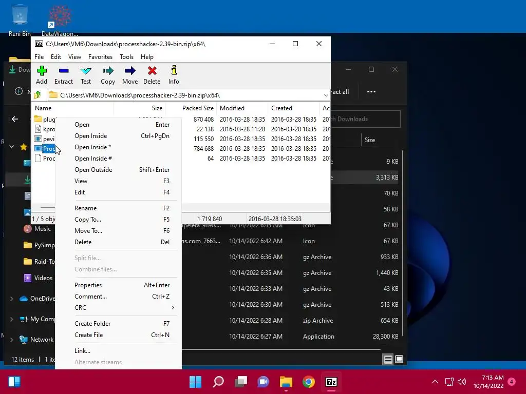This screenshot has height=394, width=526.
Task: Sort by the Name column header
Action: (x=73, y=108)
